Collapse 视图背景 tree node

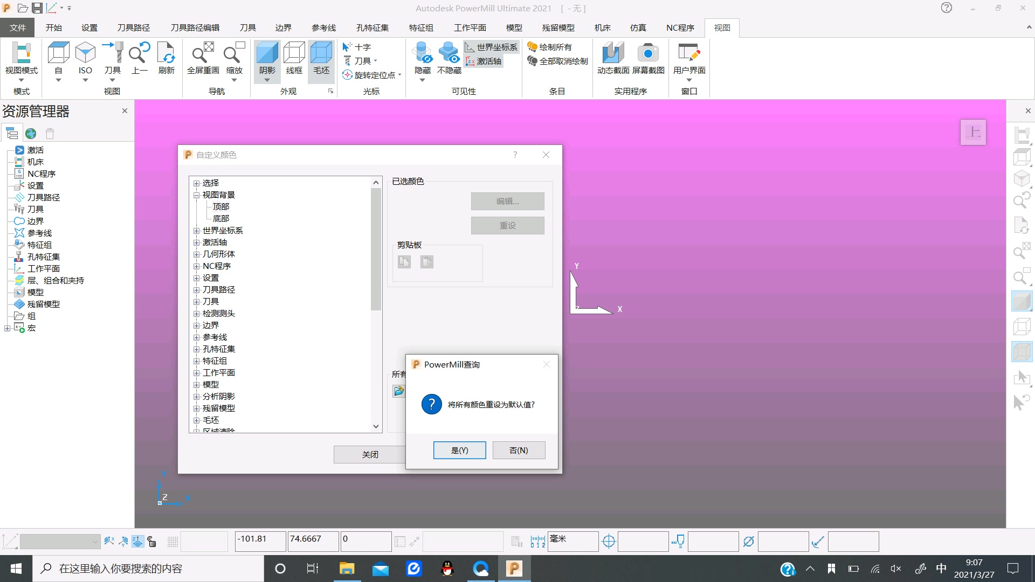click(197, 195)
